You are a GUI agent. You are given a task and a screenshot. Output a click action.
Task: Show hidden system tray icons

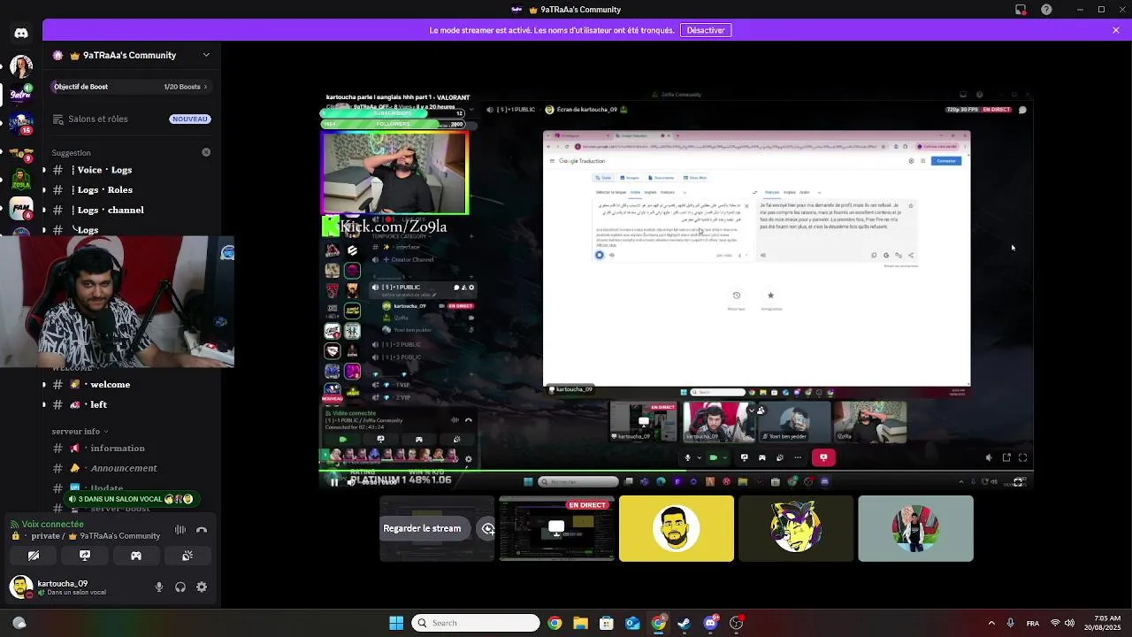coord(991,623)
